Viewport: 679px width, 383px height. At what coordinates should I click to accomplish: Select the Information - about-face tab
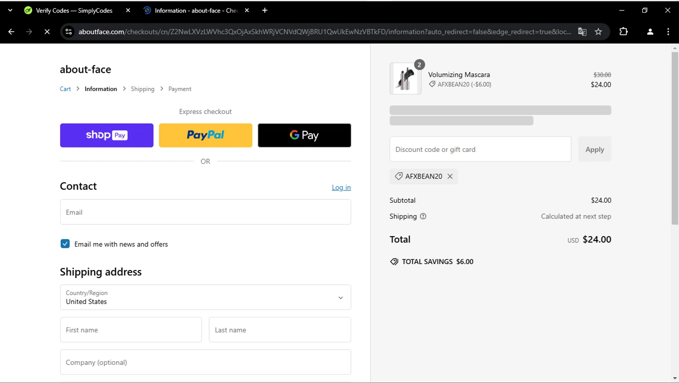[196, 10]
